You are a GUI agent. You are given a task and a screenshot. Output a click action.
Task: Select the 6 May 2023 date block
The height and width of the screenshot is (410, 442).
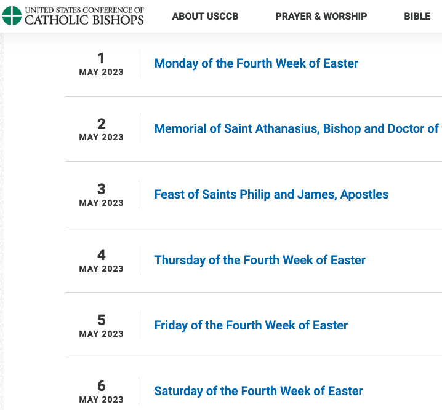[x=101, y=392]
